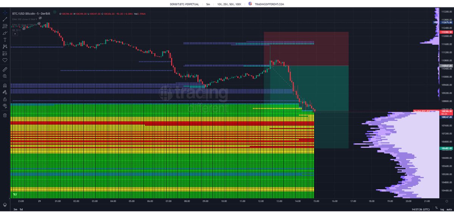Open the heart icons tool

click(x=5, y=60)
